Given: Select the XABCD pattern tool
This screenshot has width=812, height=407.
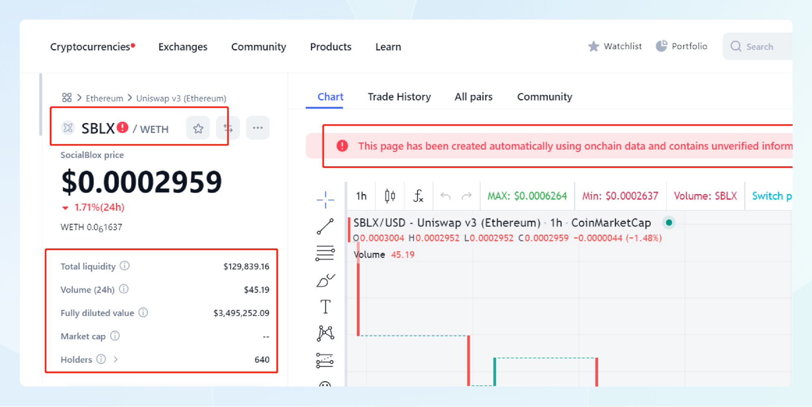Looking at the screenshot, I should [325, 333].
